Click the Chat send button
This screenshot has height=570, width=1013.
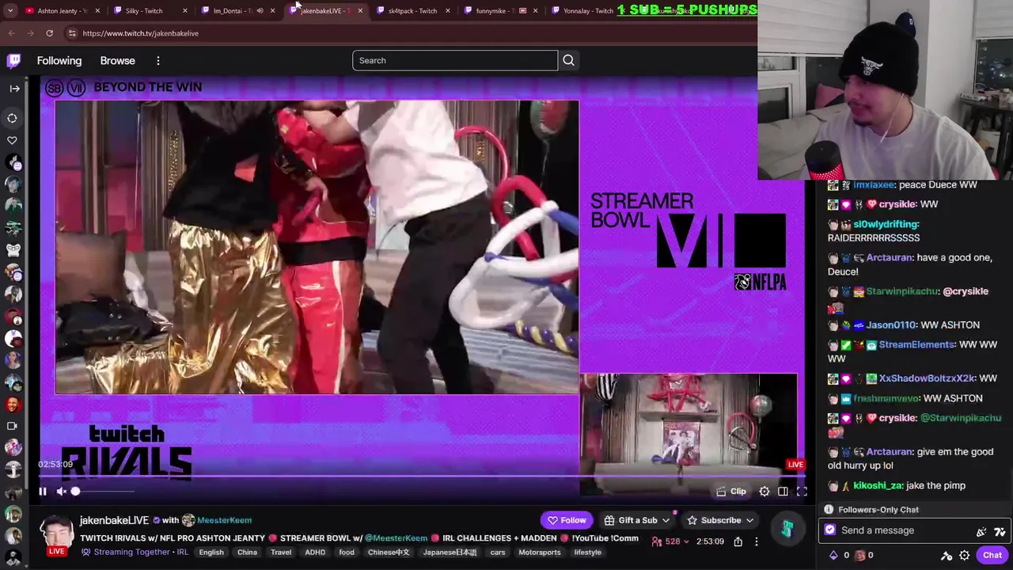992,555
